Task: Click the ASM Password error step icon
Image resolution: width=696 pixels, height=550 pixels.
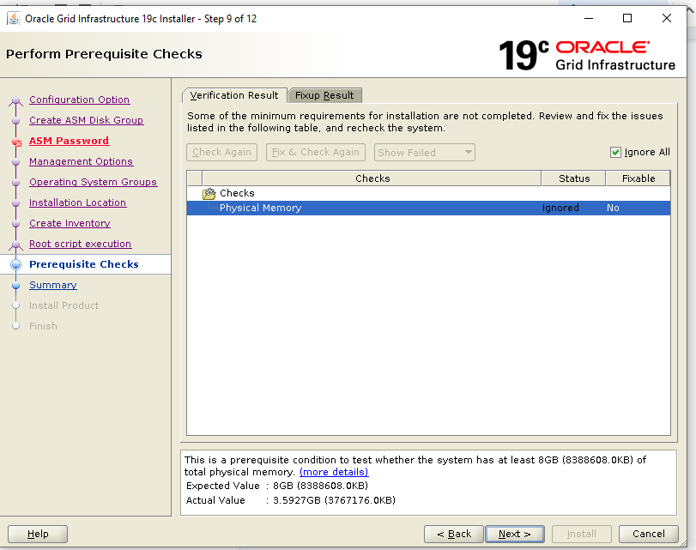Action: [16, 142]
